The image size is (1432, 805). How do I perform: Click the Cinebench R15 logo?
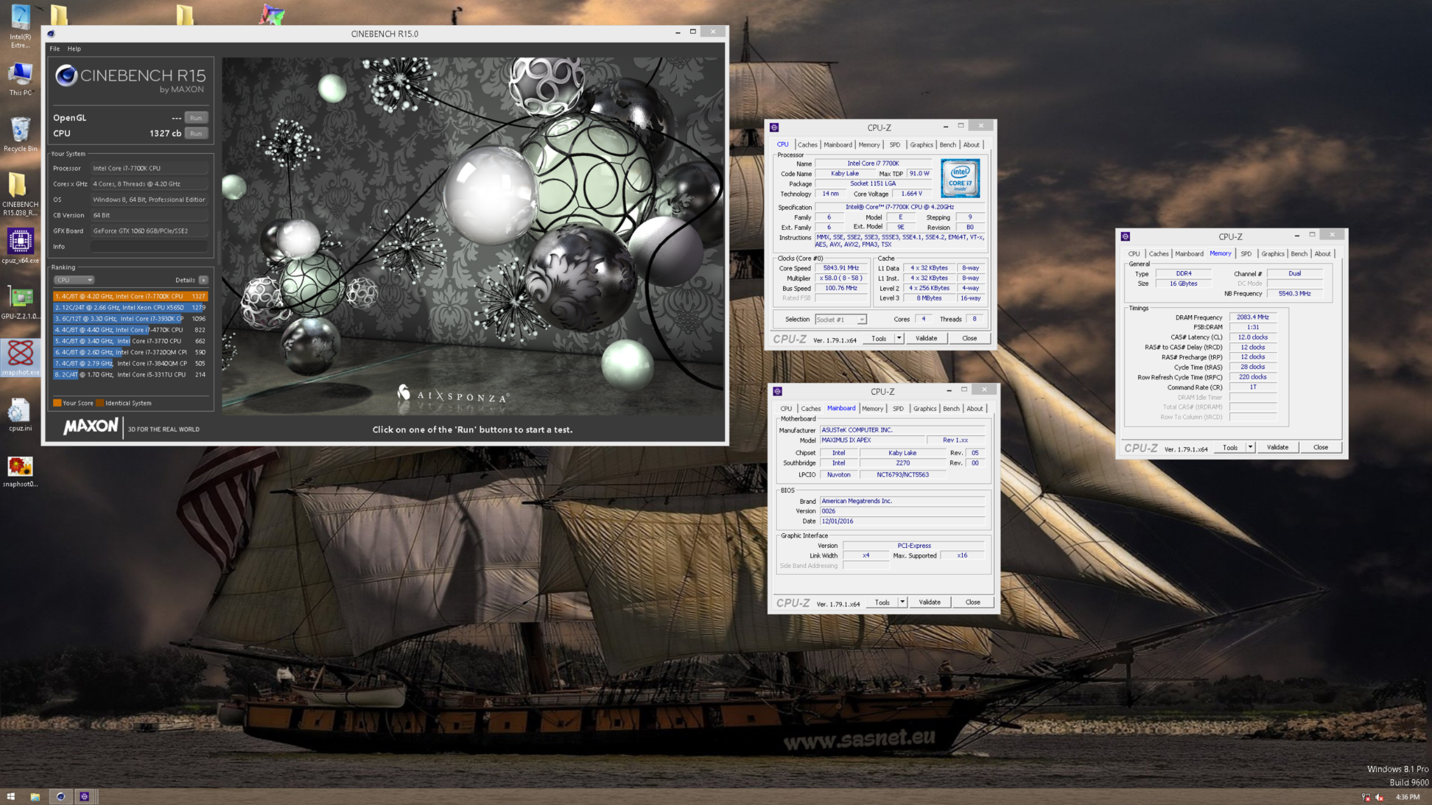click(x=131, y=79)
